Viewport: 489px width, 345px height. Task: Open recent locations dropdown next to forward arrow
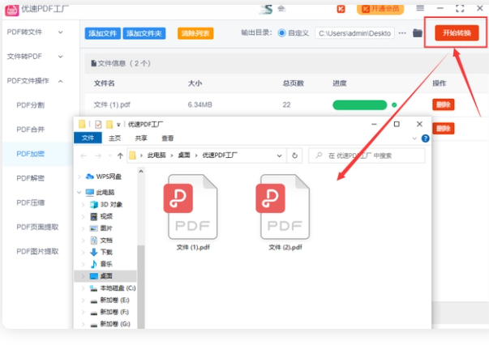coord(109,155)
